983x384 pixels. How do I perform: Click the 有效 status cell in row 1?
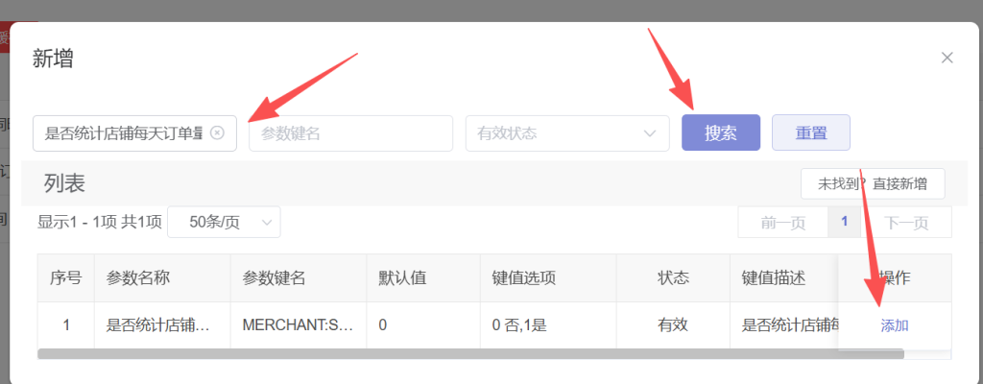pos(672,325)
